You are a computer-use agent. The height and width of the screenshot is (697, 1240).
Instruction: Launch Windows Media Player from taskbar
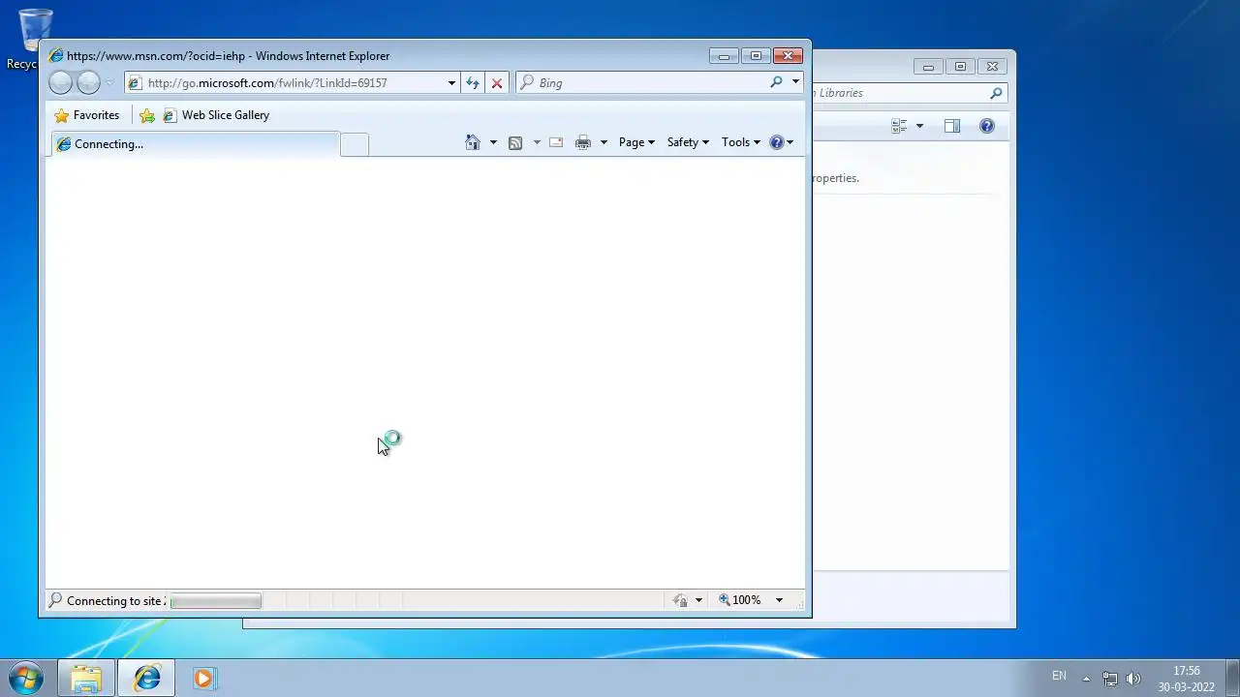click(x=203, y=679)
